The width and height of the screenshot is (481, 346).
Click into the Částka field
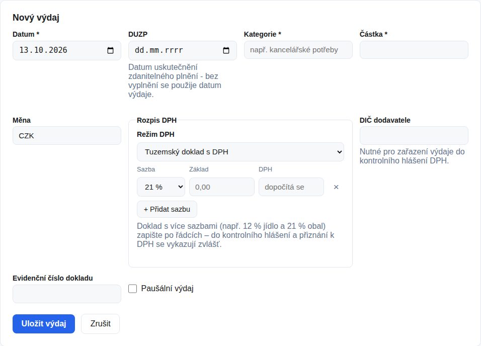(414, 50)
